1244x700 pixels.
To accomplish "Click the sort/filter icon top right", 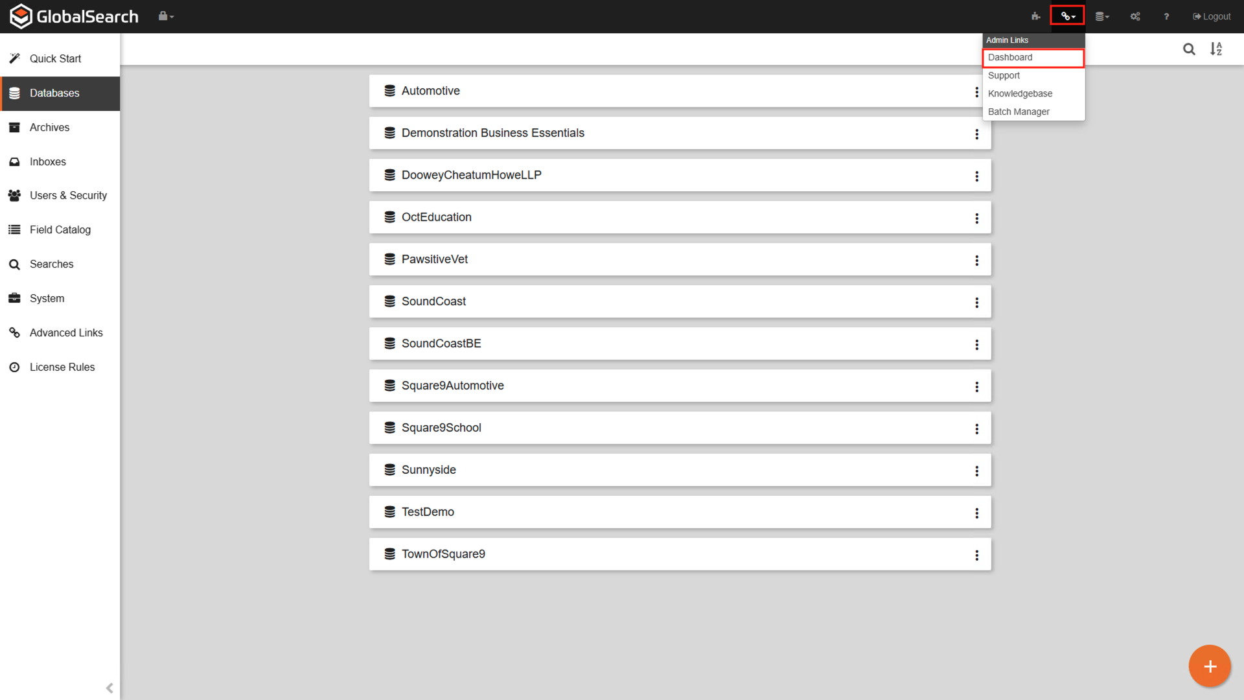I will pos(1217,48).
